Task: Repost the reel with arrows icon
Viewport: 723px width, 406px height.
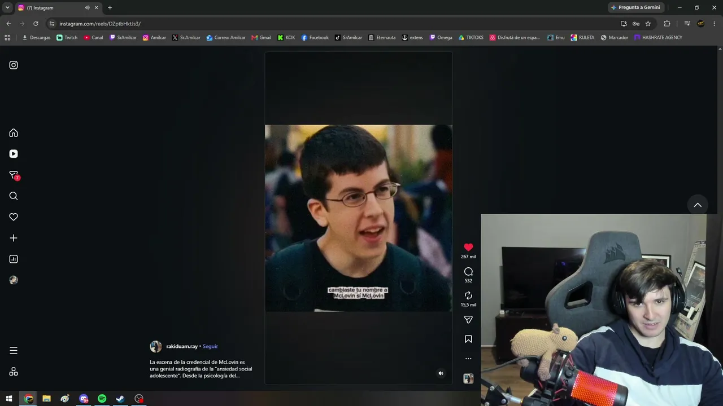Action: point(468,295)
